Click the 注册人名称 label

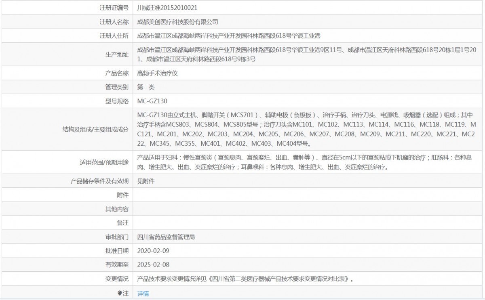pos(114,22)
